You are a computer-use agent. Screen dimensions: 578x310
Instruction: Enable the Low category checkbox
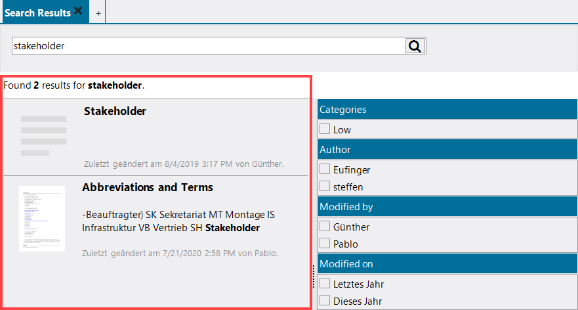click(x=325, y=129)
